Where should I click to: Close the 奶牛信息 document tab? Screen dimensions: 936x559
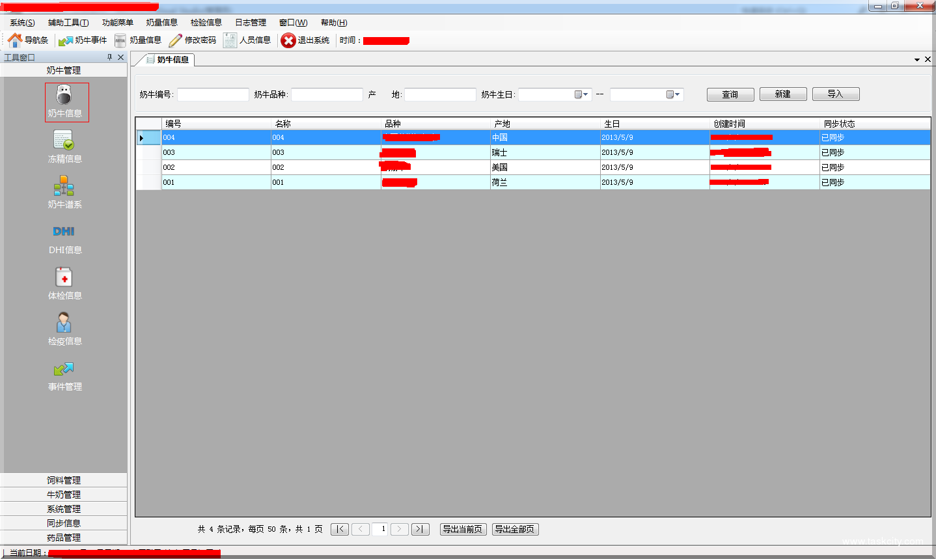click(928, 59)
